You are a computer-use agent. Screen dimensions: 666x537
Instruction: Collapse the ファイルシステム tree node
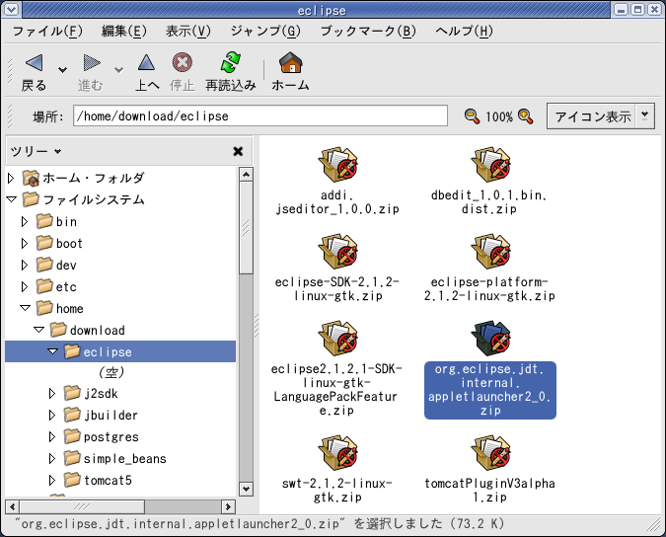(12, 198)
